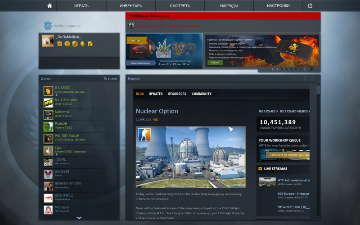360x225 pixels.
Task: Open HTC 1v1 Invitational stream link
Action: tap(294, 180)
